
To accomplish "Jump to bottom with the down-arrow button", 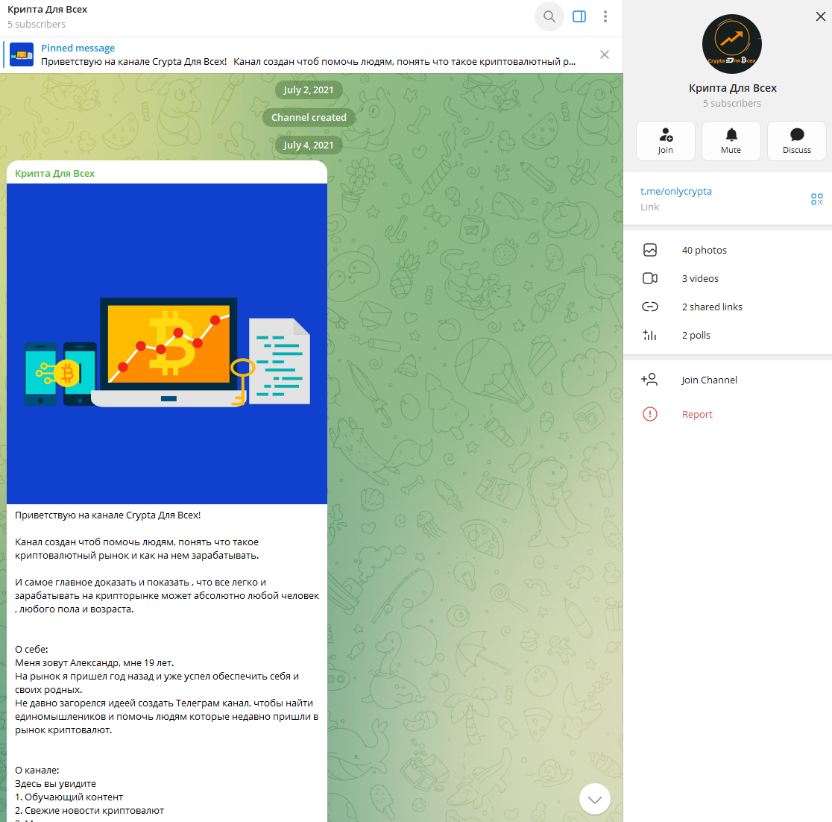I will [594, 799].
